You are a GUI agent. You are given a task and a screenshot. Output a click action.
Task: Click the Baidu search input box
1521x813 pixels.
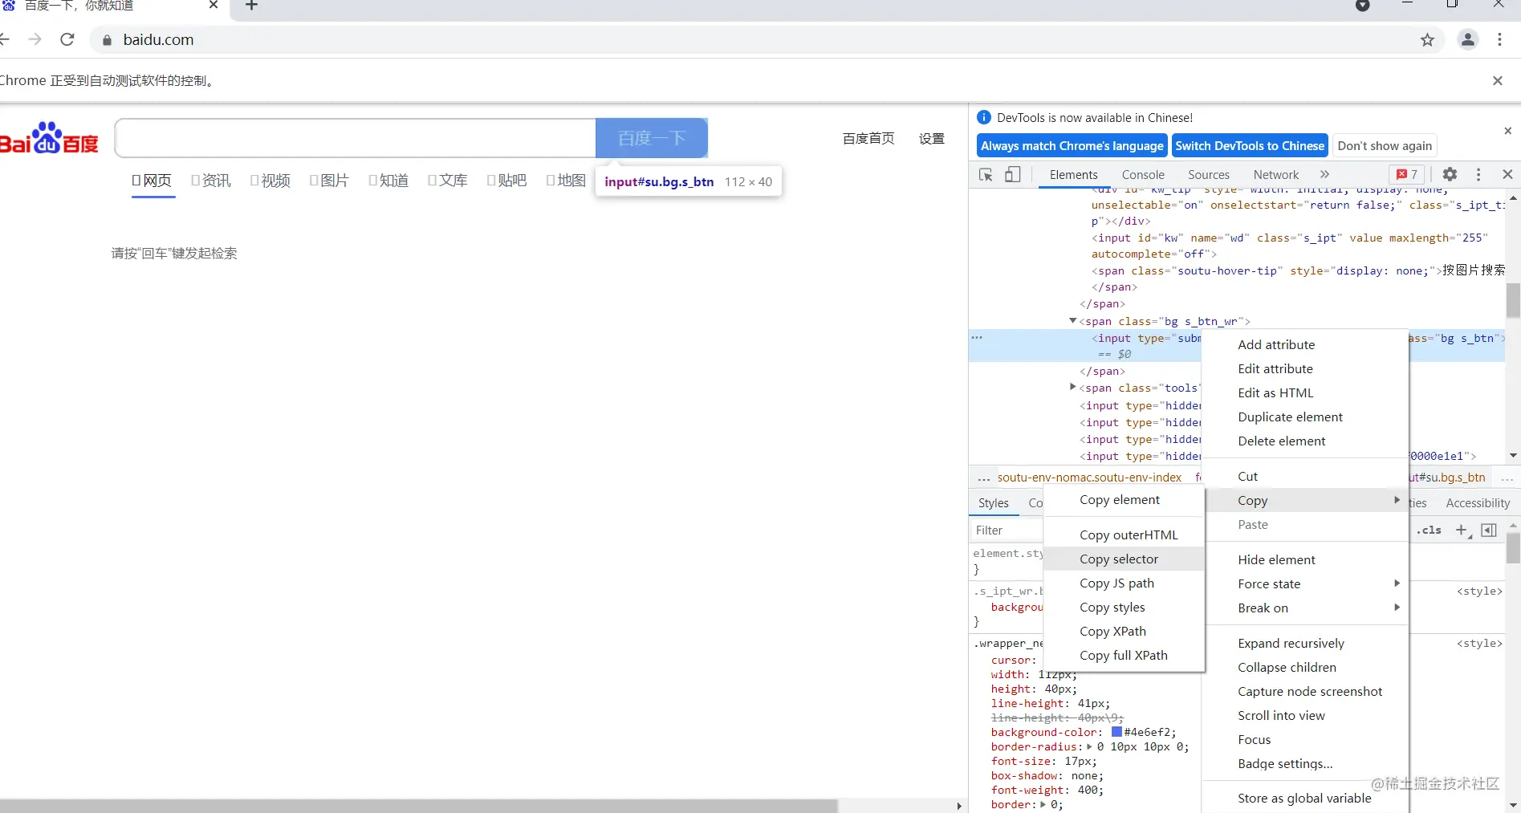click(355, 138)
